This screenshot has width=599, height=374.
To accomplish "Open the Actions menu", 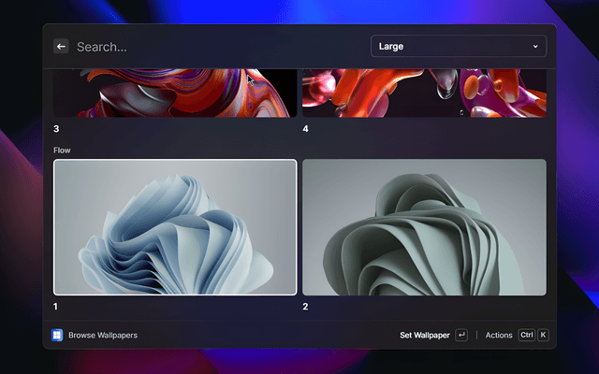I will [x=499, y=335].
